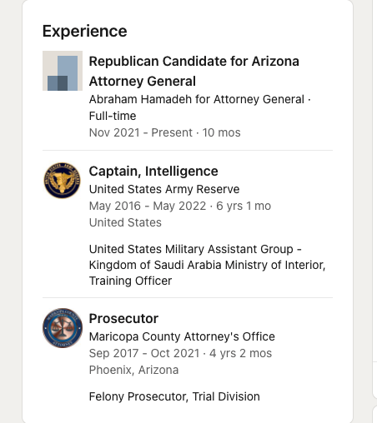
Task: Click the Saudi Arabia Ministry of Interior description
Action: point(207,265)
